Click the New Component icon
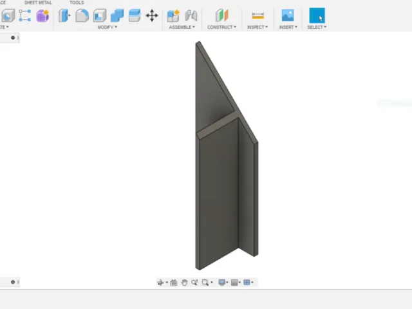This screenshot has height=309, width=412. [x=173, y=15]
